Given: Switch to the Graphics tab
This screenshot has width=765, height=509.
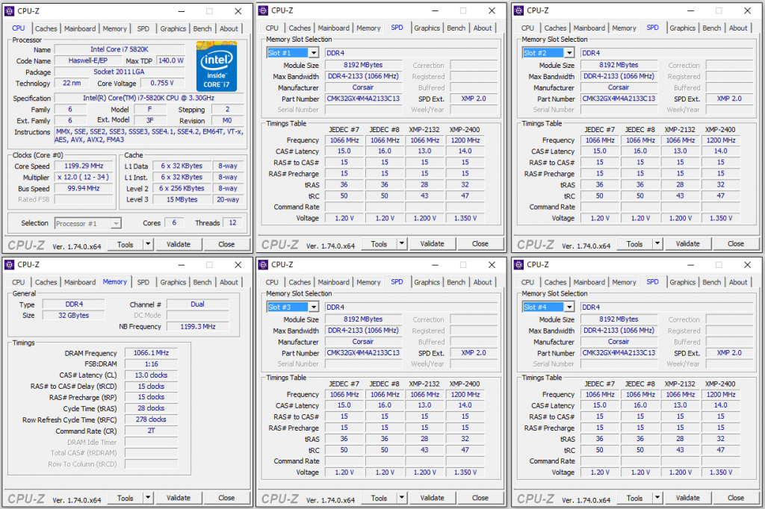Looking at the screenshot, I should pos(173,28).
